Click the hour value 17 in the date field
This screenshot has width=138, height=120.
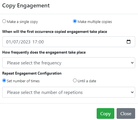35,42
